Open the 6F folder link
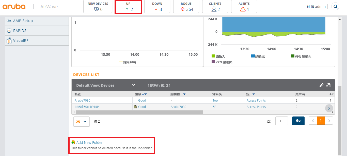 coord(214,107)
